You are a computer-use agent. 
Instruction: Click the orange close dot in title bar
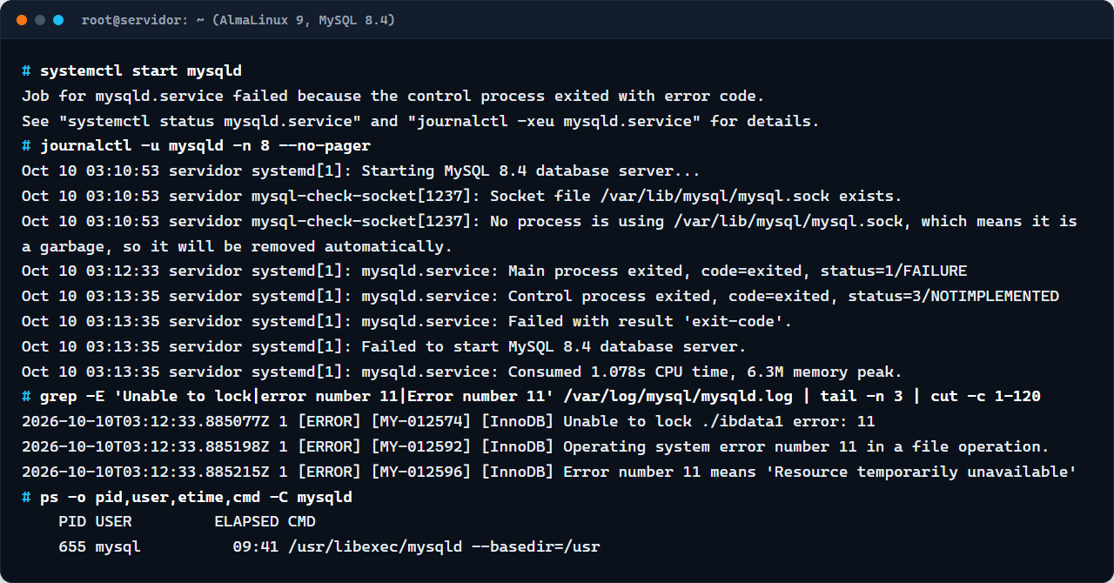click(x=22, y=20)
